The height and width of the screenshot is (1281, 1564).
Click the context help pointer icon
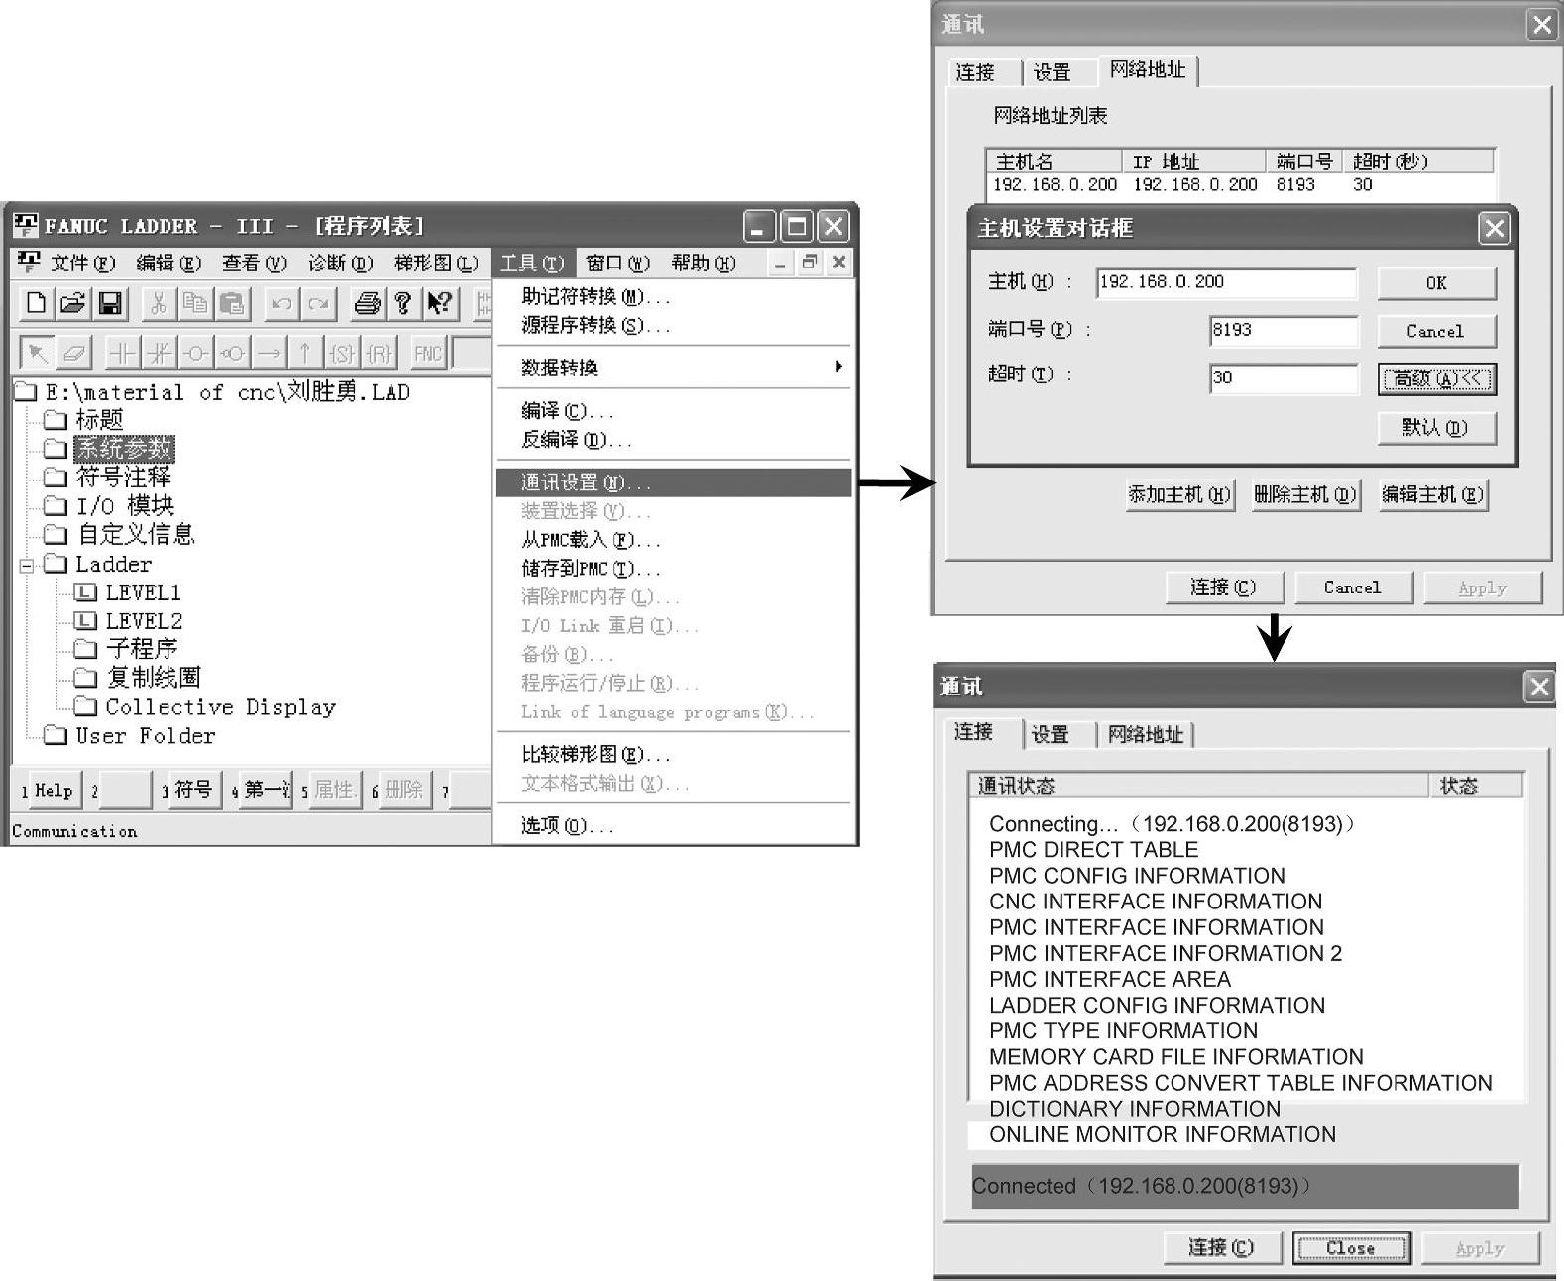(439, 303)
